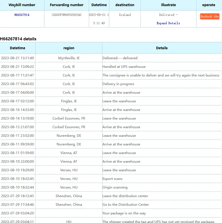
Task: Click Go to the Distribution Center detail
Action: point(126,205)
